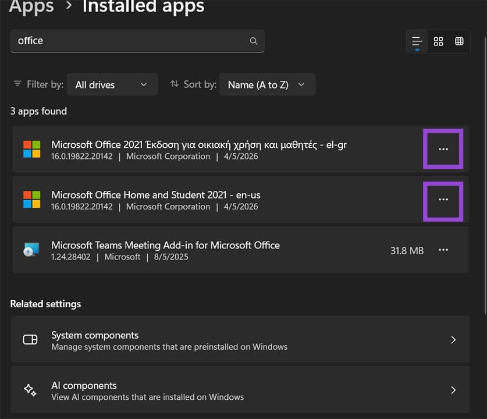Click the AI components sparkle icon
Screen dimensions: 487x419
(30, 390)
